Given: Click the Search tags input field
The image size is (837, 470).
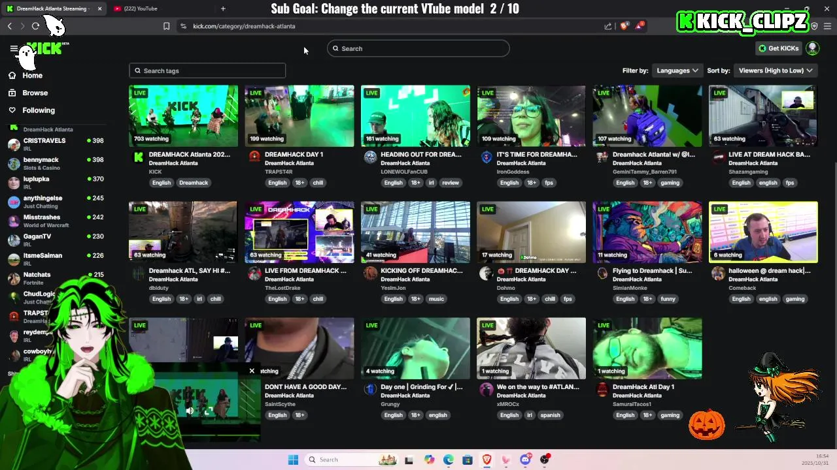Looking at the screenshot, I should 207,70.
